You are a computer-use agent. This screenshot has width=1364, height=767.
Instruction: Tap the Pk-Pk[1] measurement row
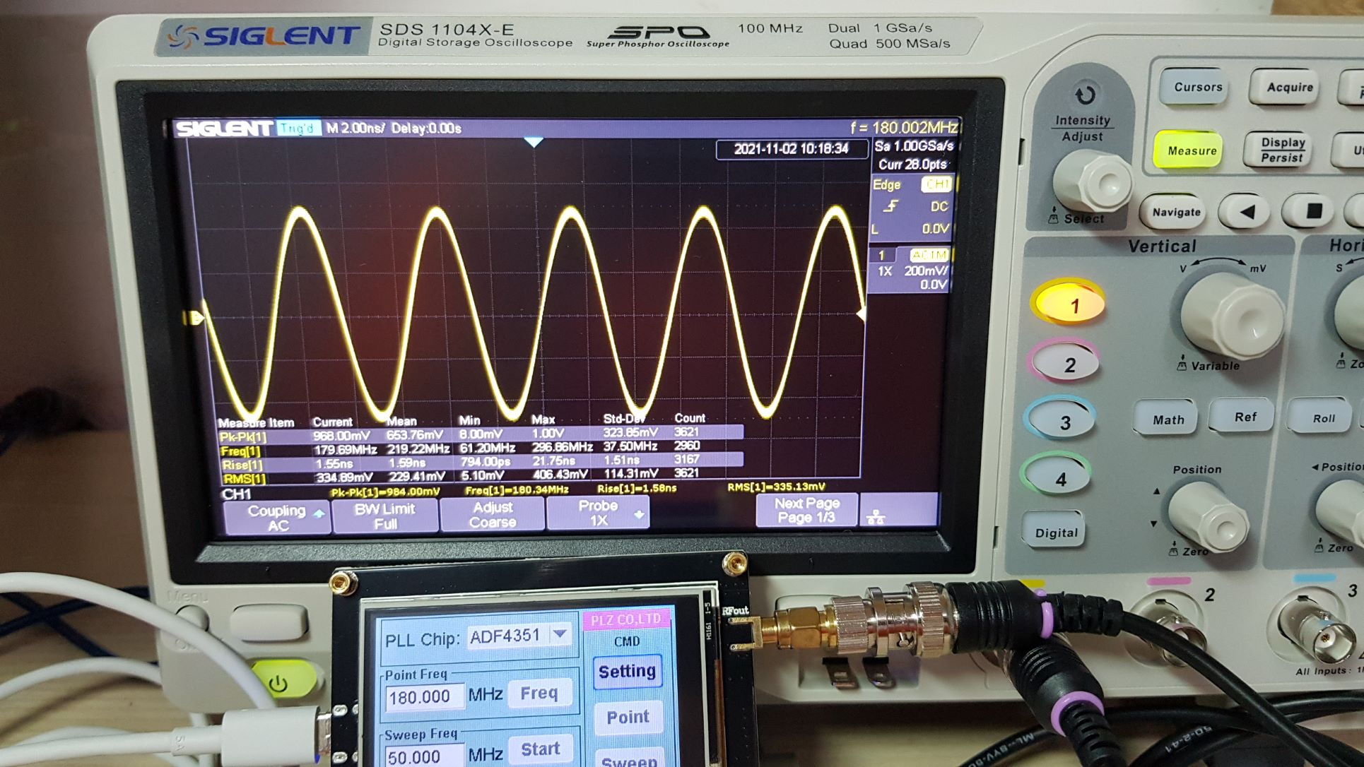point(481,434)
